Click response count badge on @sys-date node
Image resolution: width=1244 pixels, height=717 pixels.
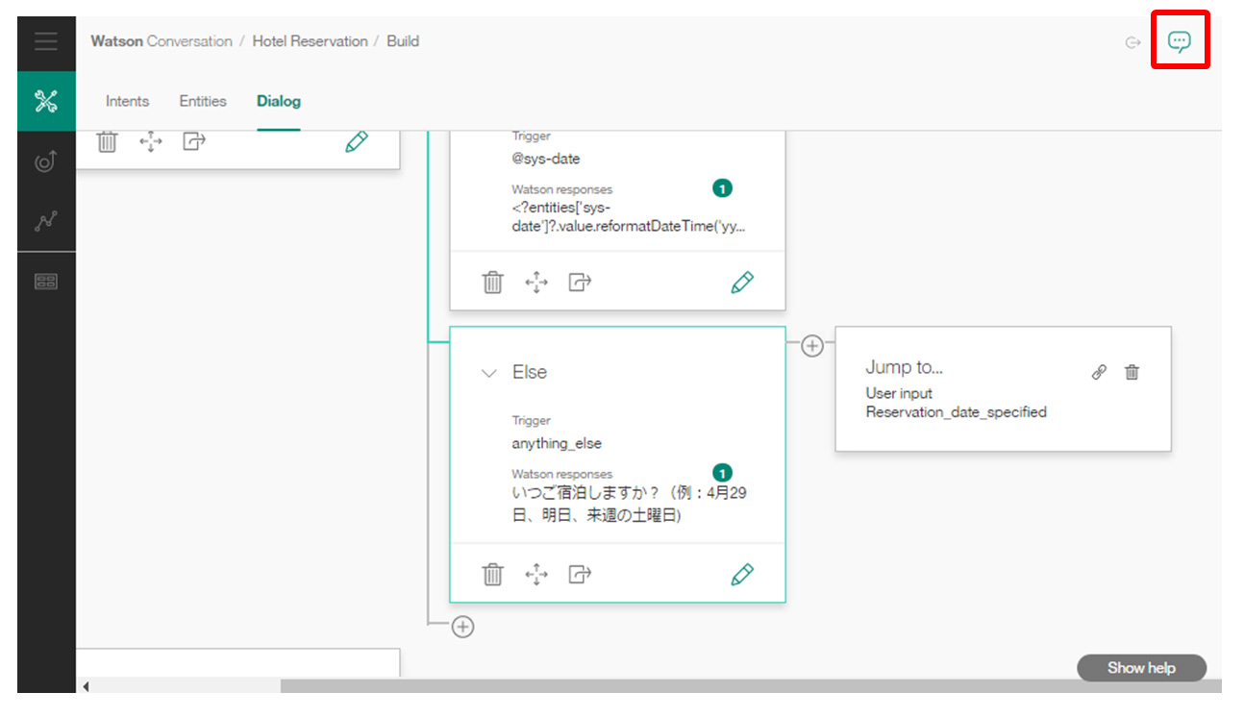pos(722,188)
